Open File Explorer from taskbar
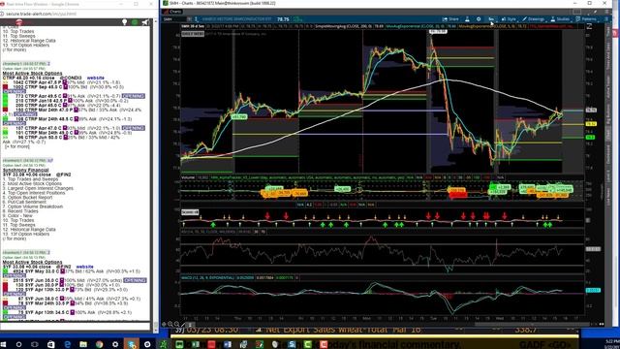 click(83, 345)
